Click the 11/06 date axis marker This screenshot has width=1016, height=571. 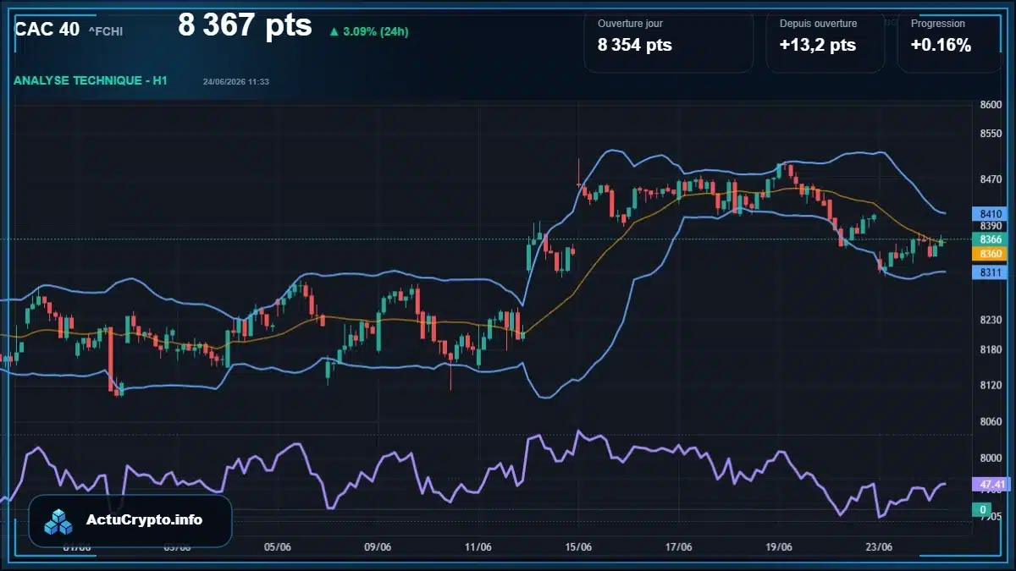tap(478, 547)
